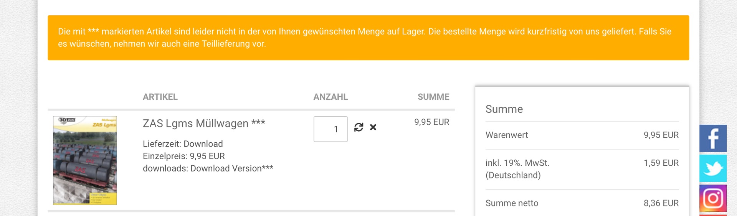The width and height of the screenshot is (737, 216).
Task: Open the Twitter social link
Action: click(713, 168)
